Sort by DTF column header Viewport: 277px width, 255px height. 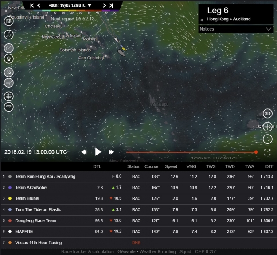click(269, 166)
